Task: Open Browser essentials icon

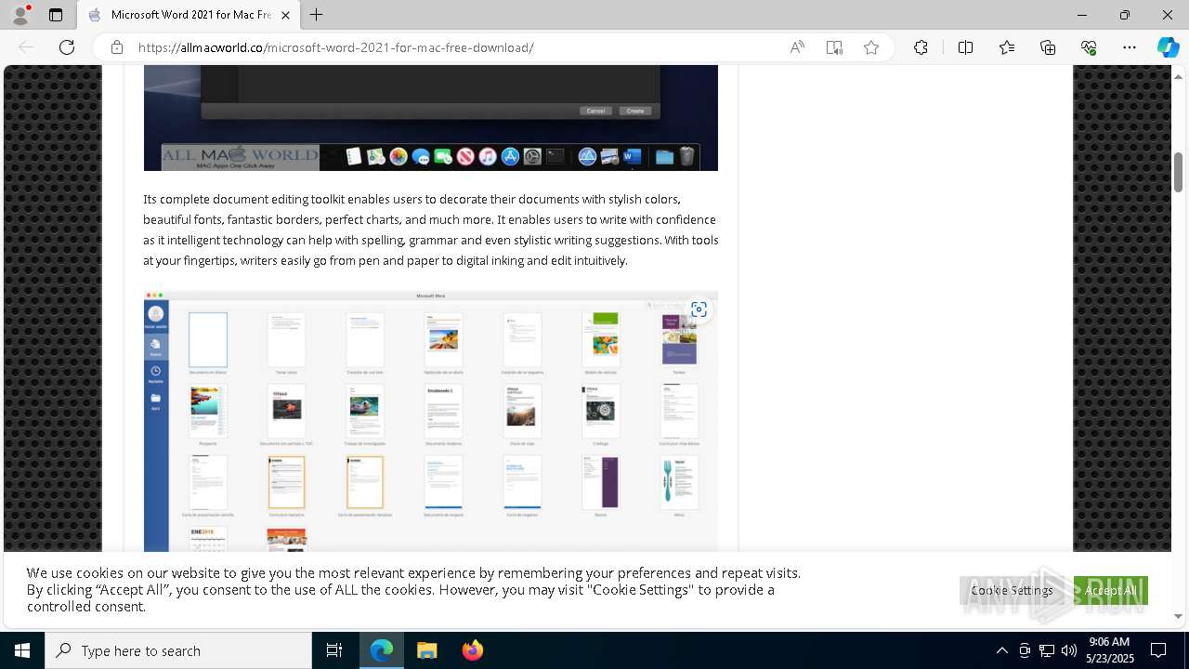Action: pyautogui.click(x=1089, y=47)
